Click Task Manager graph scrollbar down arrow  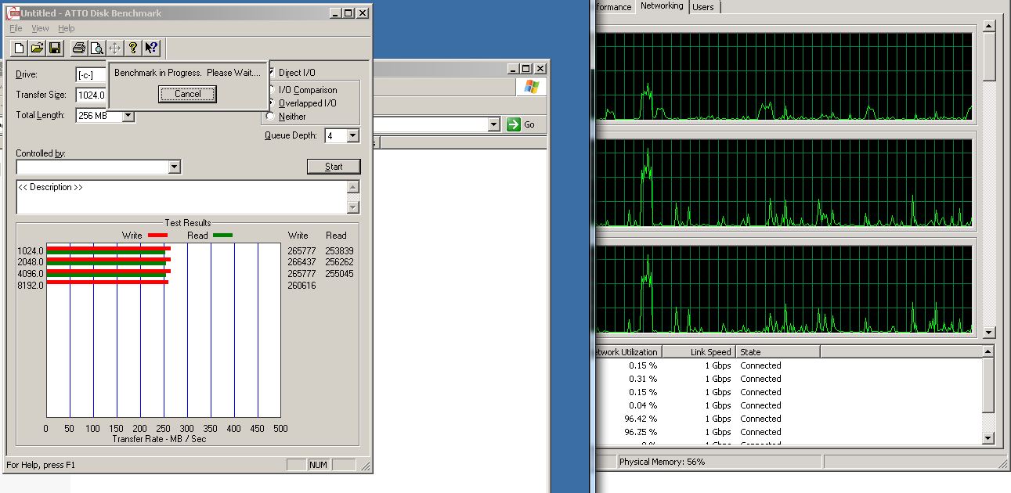(989, 333)
